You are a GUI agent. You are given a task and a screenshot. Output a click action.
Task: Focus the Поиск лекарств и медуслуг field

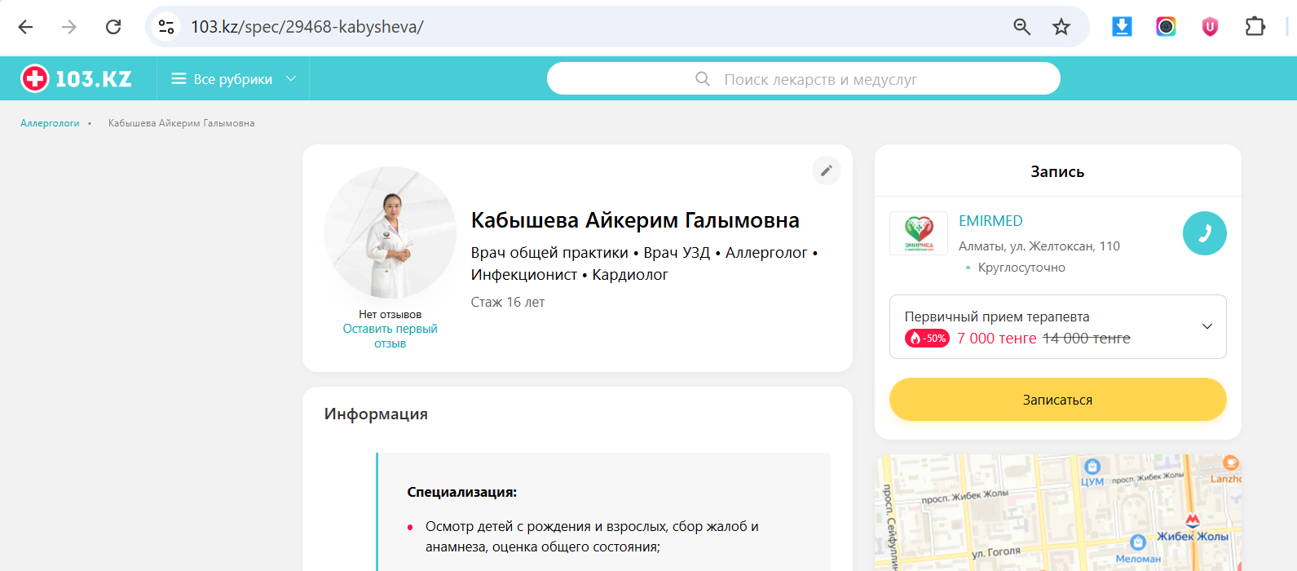804,79
